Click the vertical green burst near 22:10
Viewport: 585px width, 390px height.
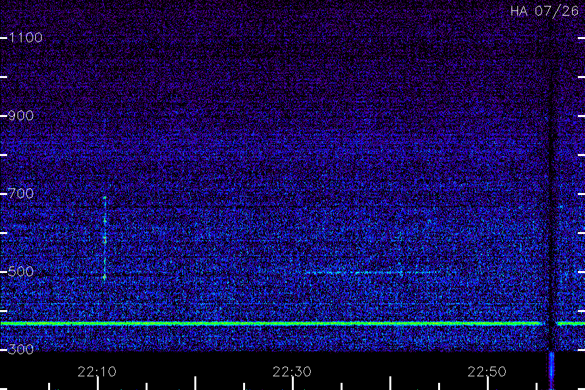tap(105, 238)
